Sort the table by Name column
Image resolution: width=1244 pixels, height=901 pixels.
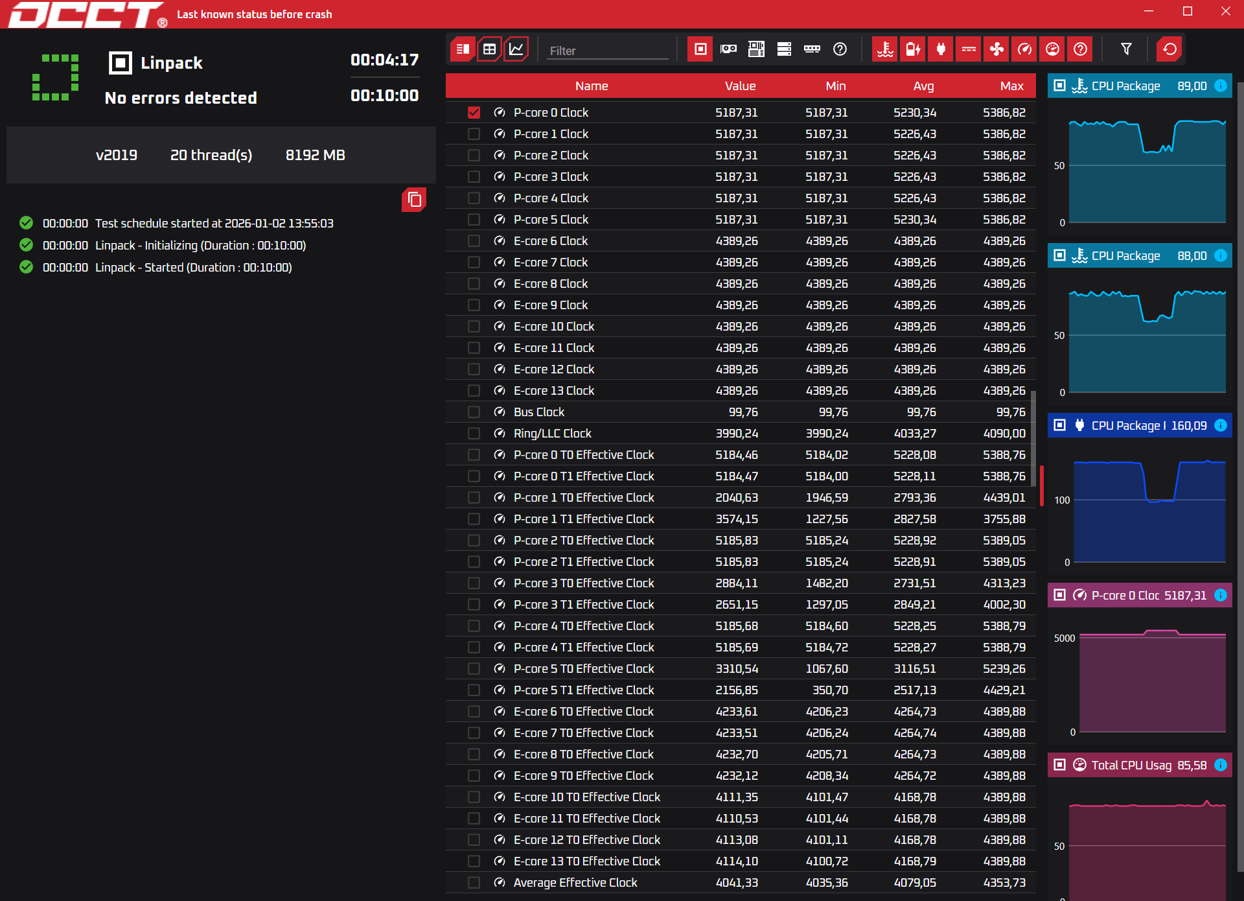[x=591, y=86]
